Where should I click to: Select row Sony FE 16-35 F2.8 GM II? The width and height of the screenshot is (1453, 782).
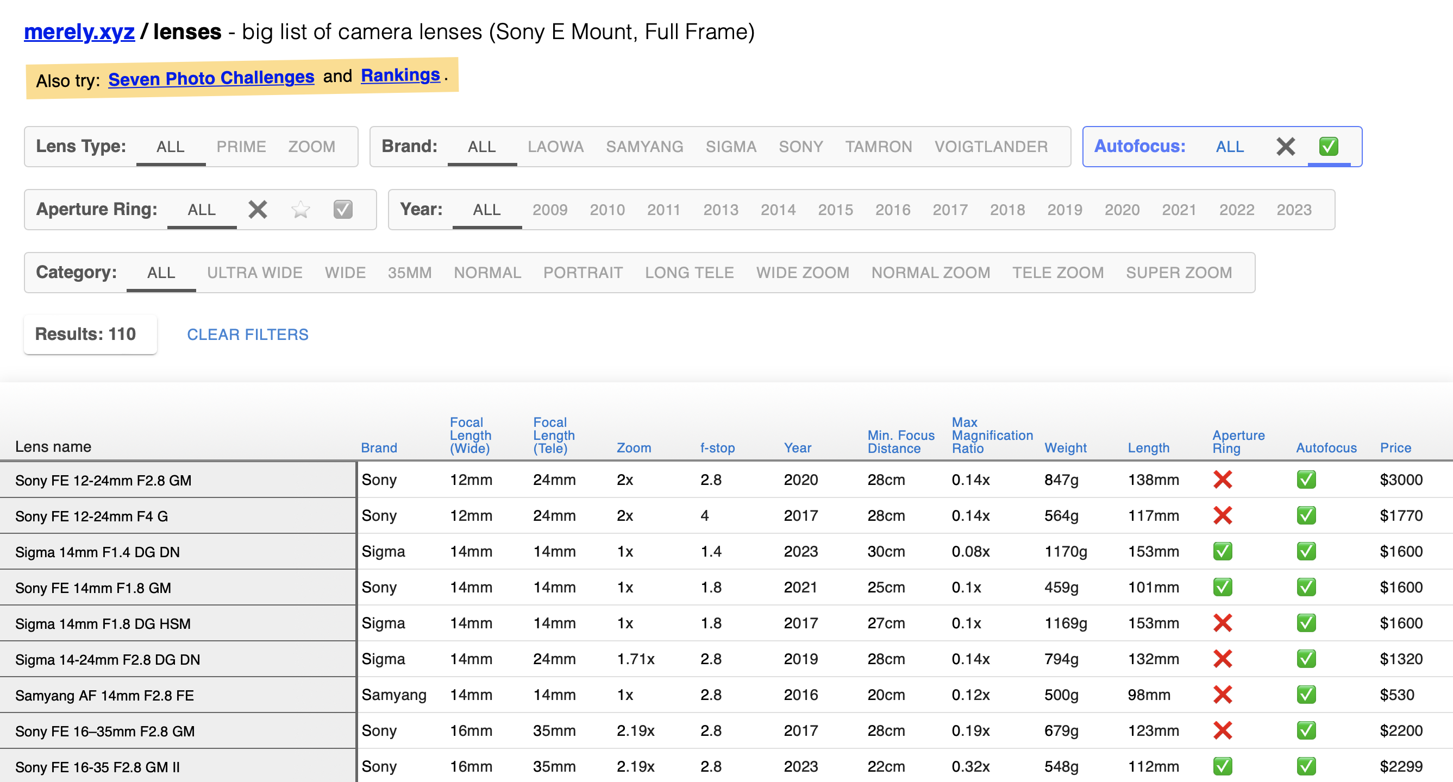click(x=726, y=766)
